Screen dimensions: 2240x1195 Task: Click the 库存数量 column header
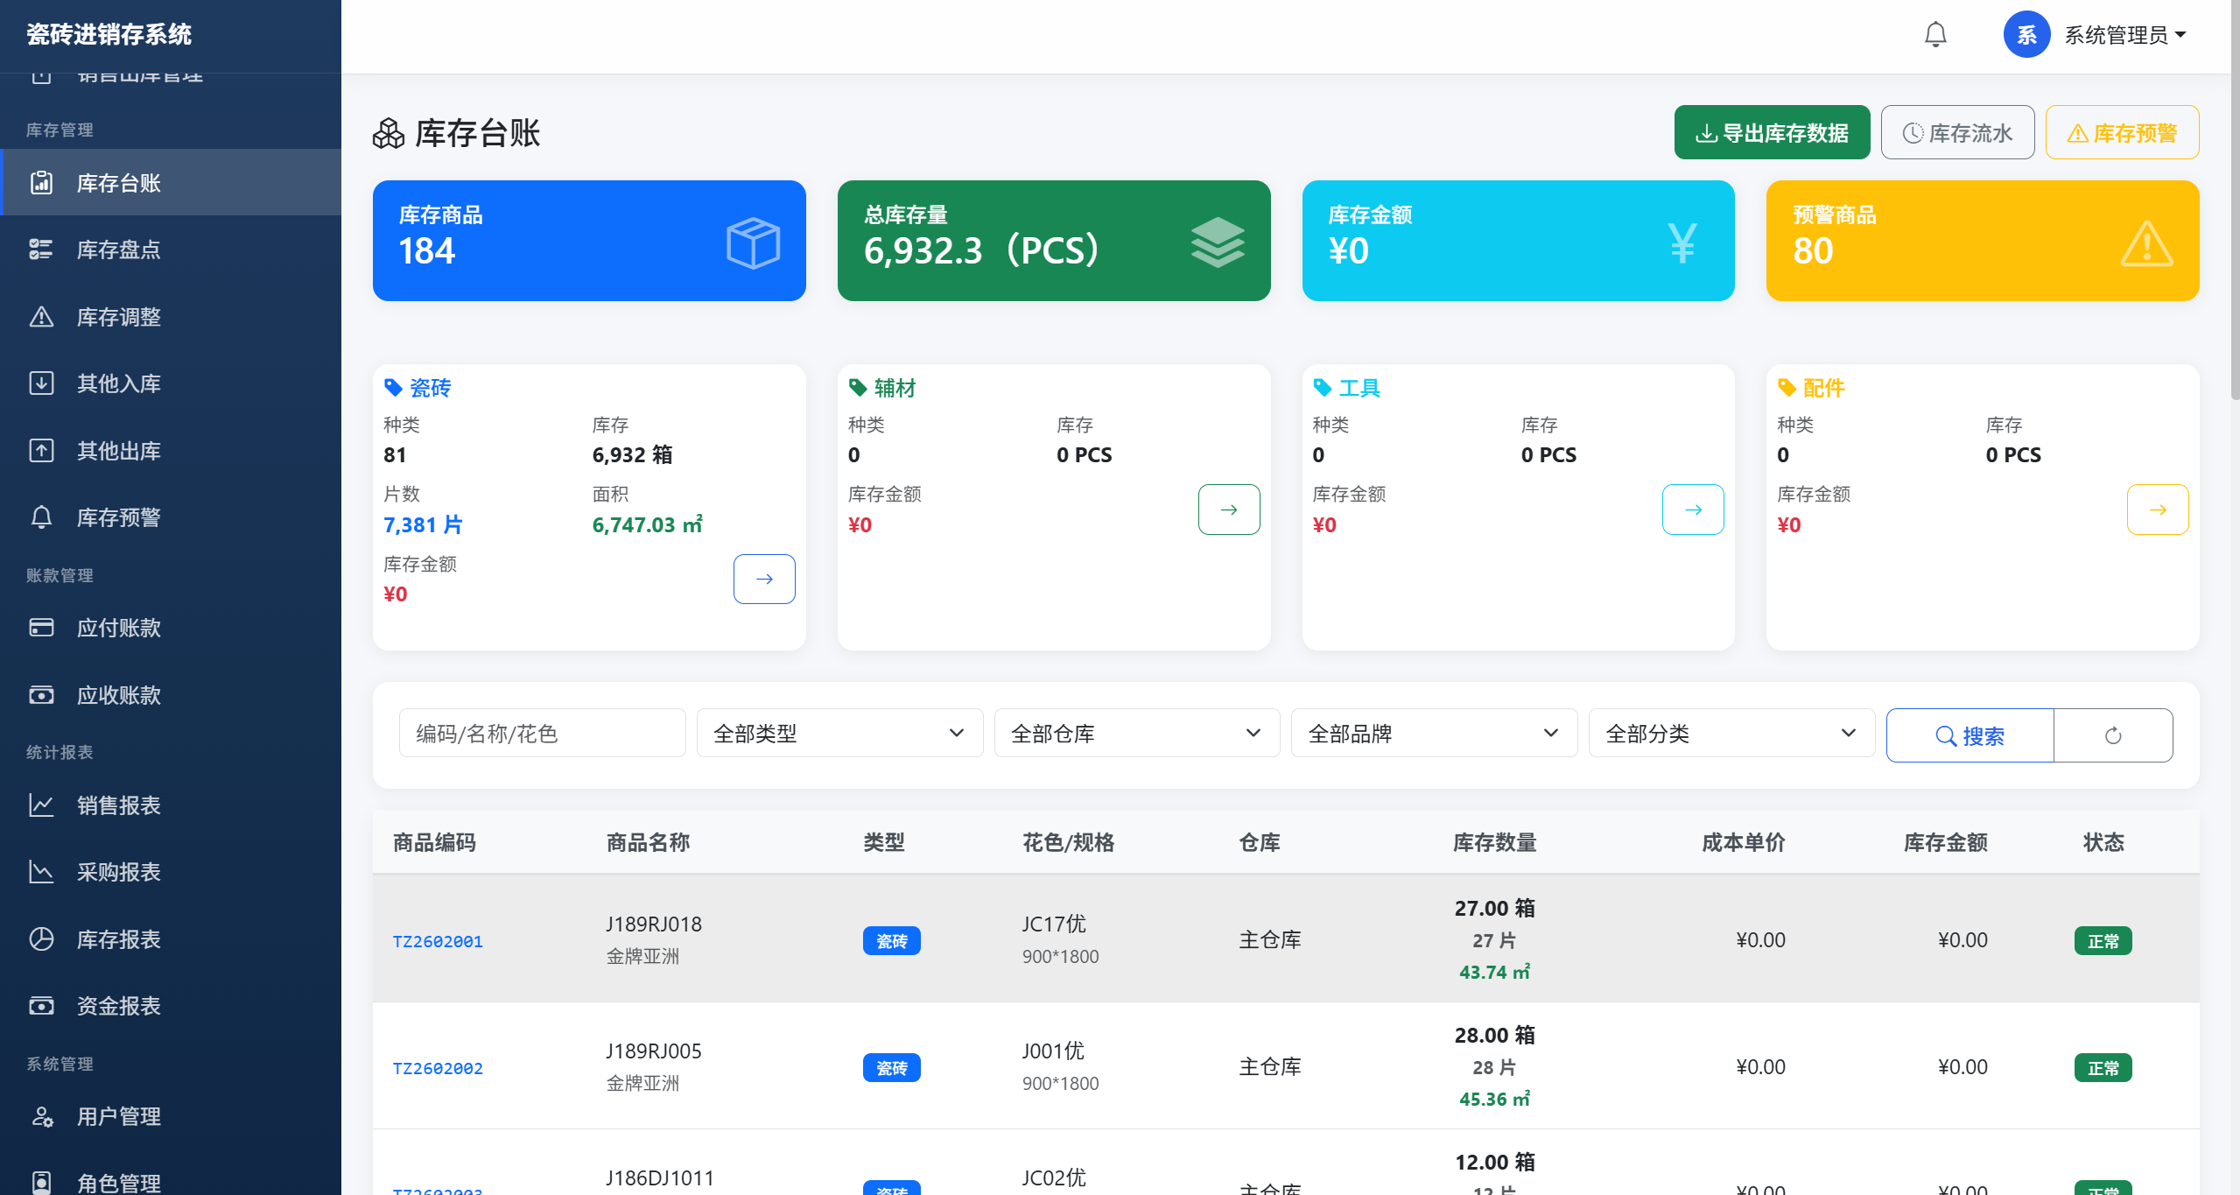pos(1494,842)
